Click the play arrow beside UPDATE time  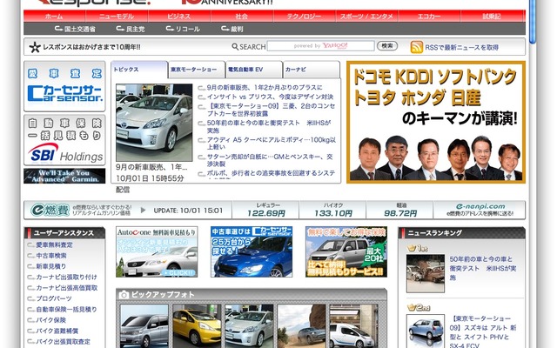pos(143,211)
